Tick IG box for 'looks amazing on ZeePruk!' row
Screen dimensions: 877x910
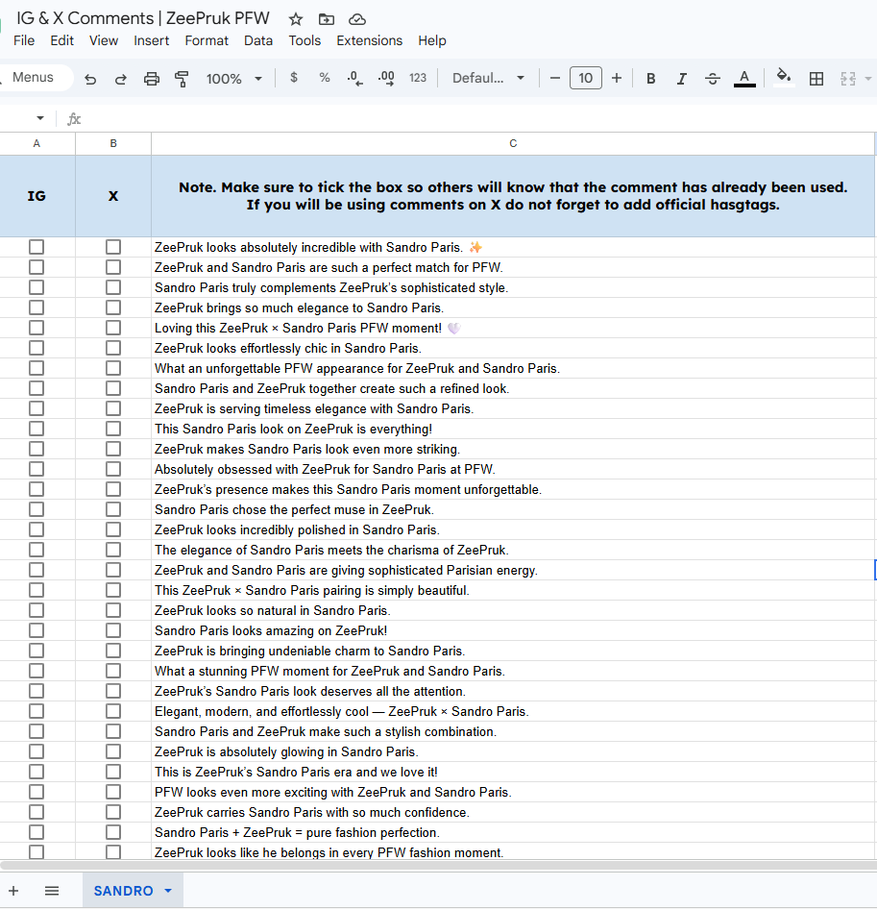point(37,630)
